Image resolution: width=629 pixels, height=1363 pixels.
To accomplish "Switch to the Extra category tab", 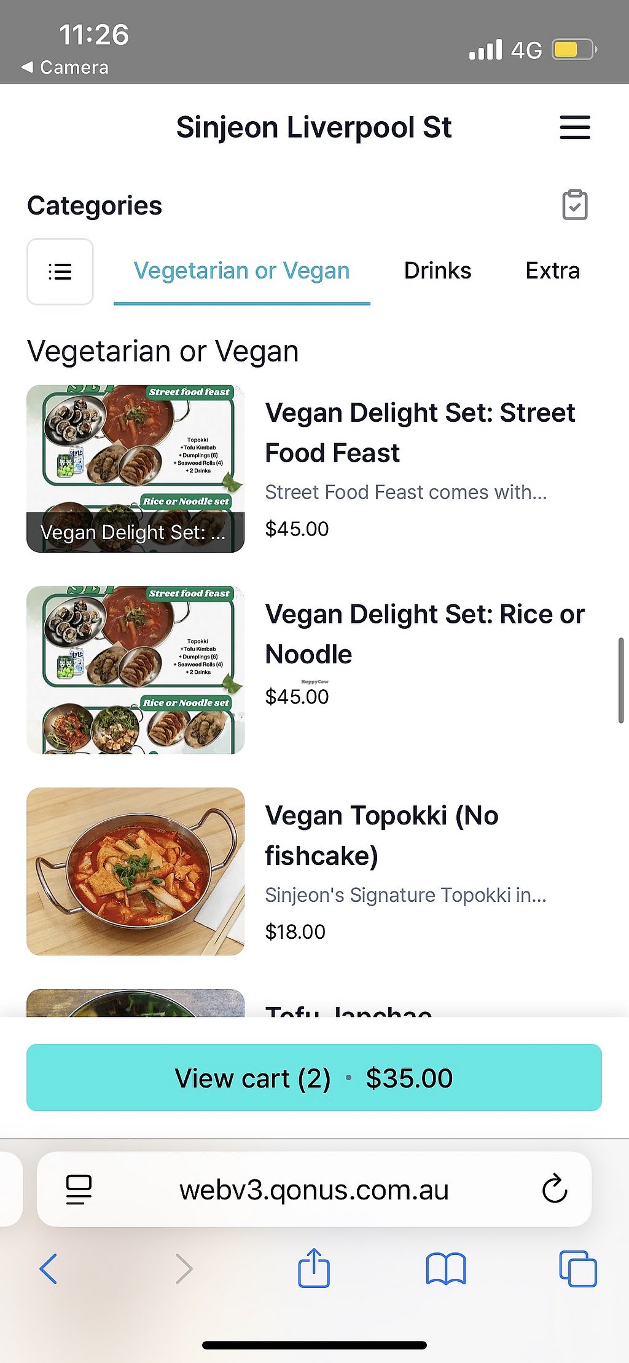I will (552, 271).
